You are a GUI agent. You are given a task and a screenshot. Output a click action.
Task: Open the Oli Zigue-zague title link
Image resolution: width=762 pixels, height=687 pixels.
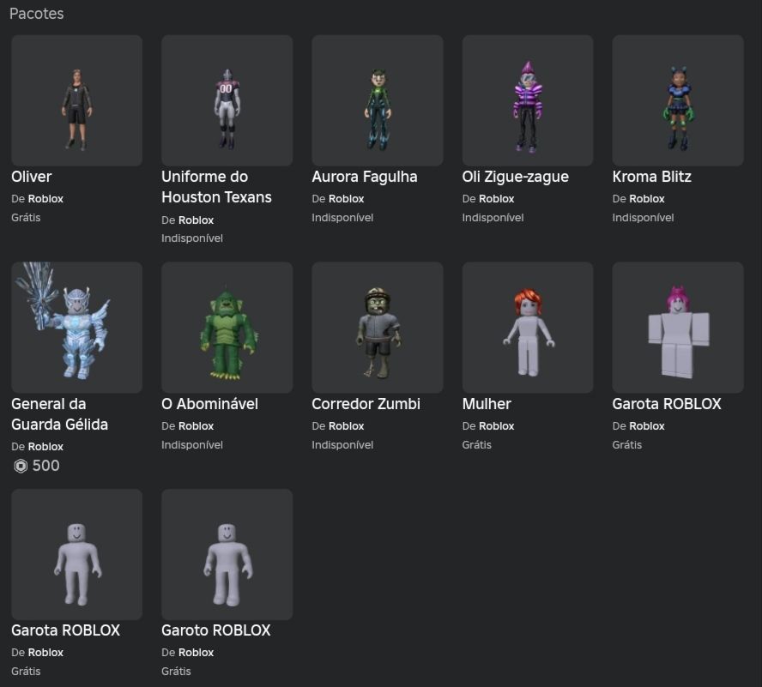pos(515,177)
